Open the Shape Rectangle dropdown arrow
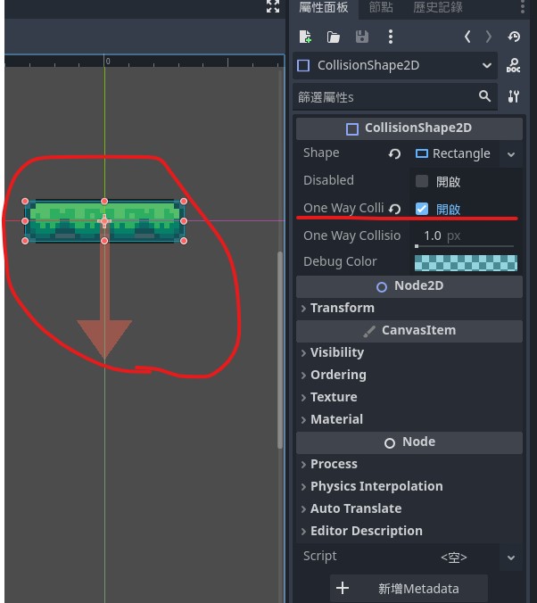This screenshot has width=537, height=603. [511, 154]
